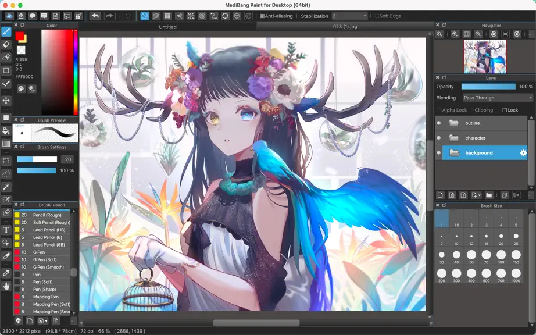Open the speech bubble comment icon
The height and width of the screenshot is (335, 536).
[x=33, y=16]
